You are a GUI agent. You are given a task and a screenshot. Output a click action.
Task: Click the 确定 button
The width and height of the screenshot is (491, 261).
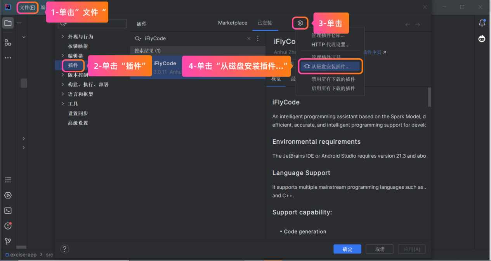coord(347,249)
